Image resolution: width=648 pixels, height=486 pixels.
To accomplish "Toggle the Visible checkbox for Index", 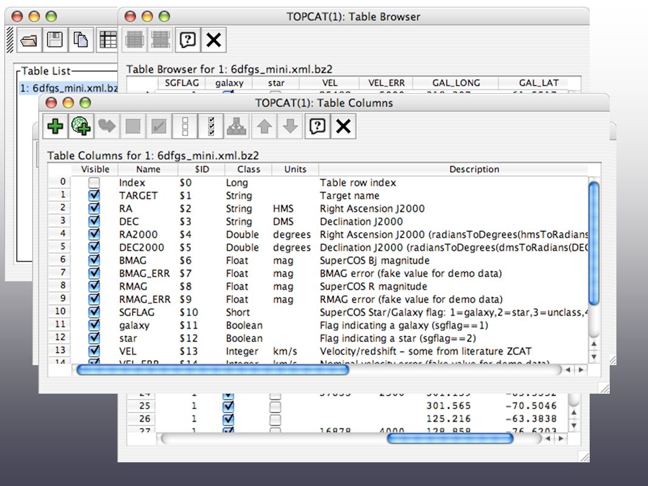I will coord(94,182).
